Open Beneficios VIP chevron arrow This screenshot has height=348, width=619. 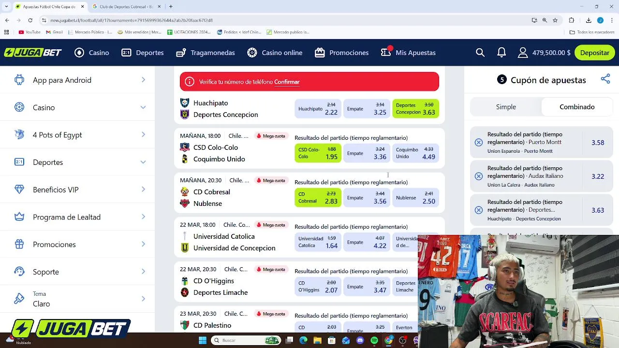click(143, 189)
